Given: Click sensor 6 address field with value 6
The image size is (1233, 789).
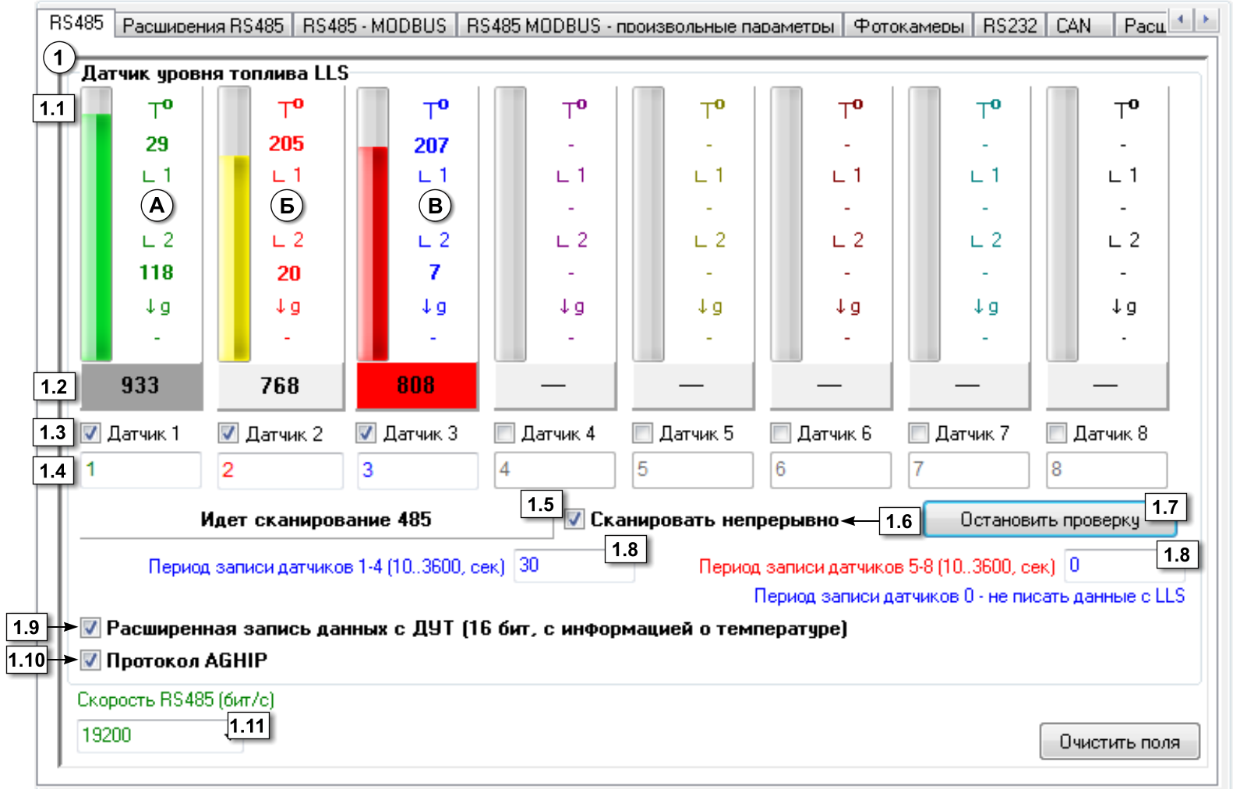Looking at the screenshot, I should click(x=831, y=470).
